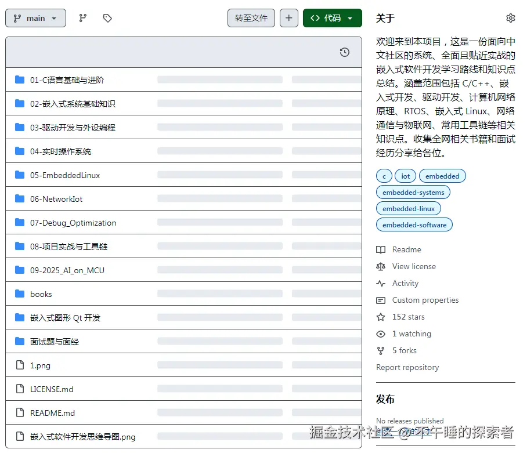Viewport: 527px width, 453px height.
Task: Open the Readme link
Action: (x=407, y=250)
